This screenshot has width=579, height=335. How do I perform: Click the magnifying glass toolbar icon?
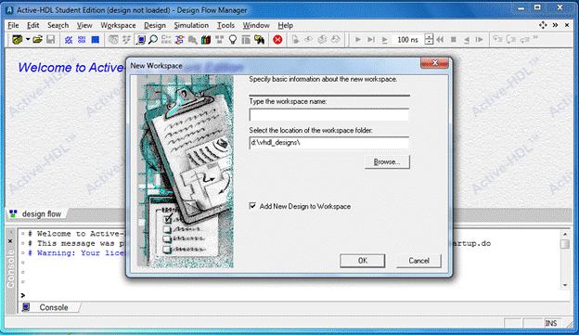(153, 40)
